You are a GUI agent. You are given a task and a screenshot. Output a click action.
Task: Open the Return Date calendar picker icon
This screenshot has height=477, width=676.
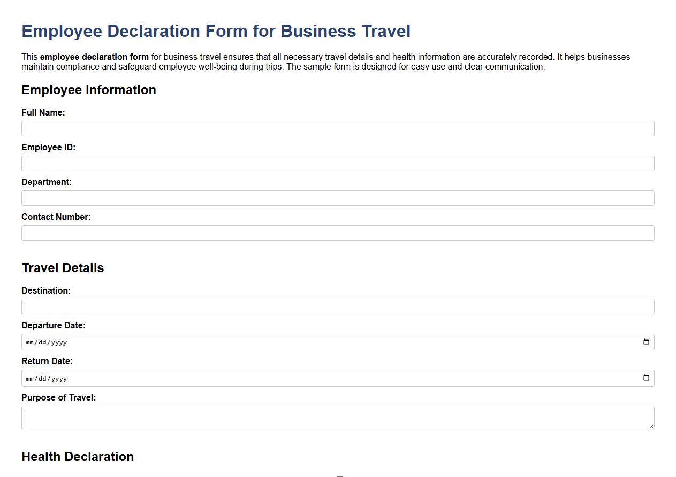[646, 378]
